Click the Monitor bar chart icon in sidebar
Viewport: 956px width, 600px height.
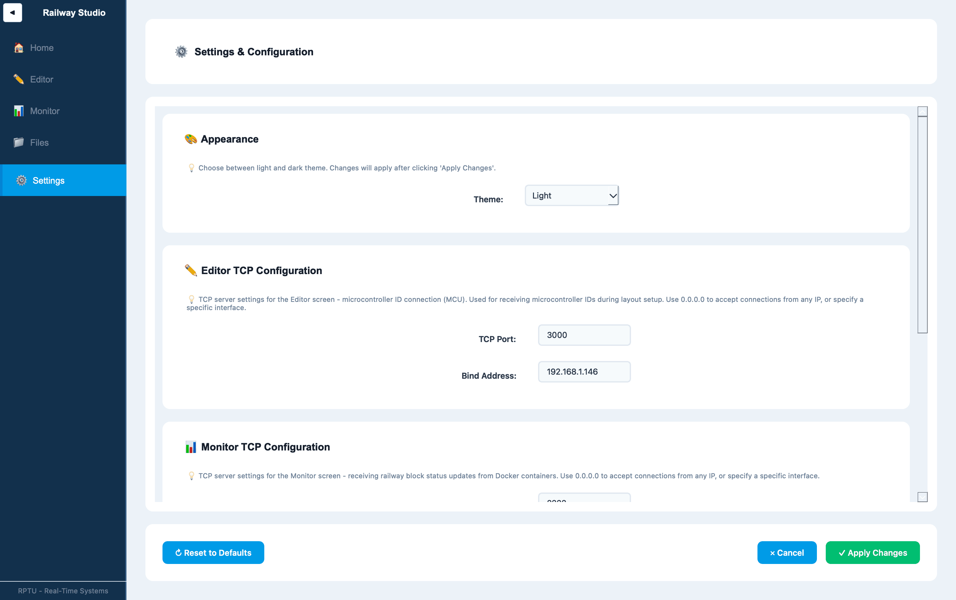point(19,111)
